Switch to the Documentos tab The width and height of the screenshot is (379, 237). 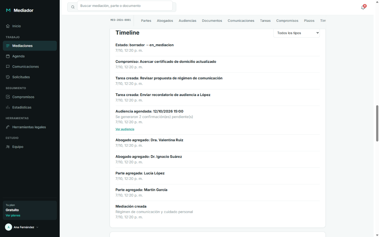click(x=212, y=21)
